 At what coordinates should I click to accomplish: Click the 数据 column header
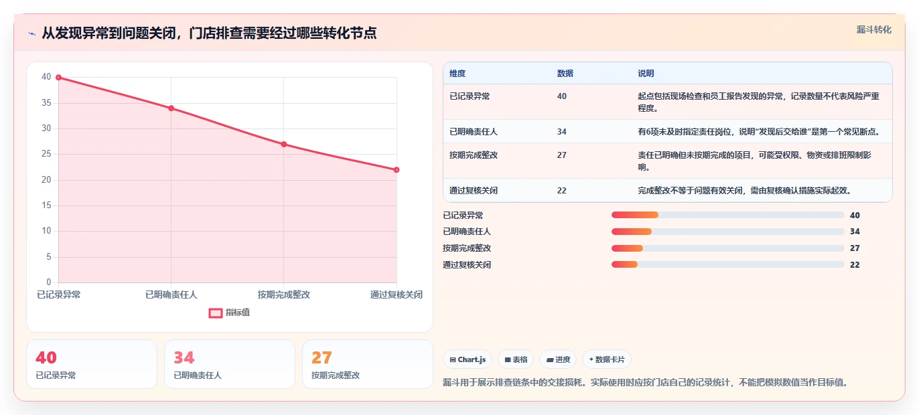[565, 74]
